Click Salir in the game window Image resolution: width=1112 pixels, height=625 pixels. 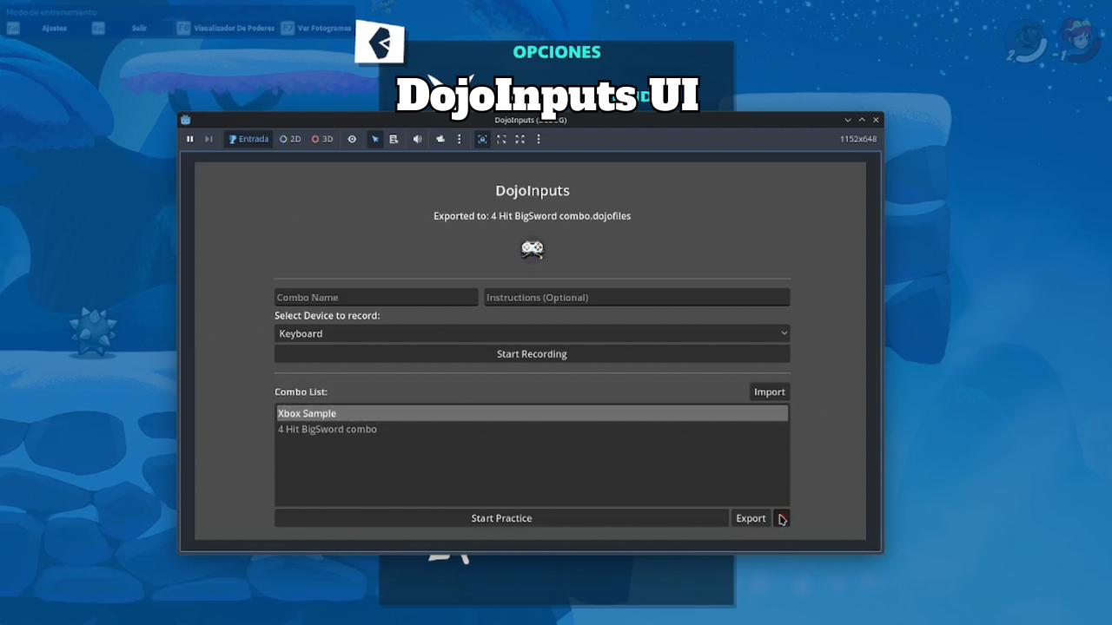point(139,29)
